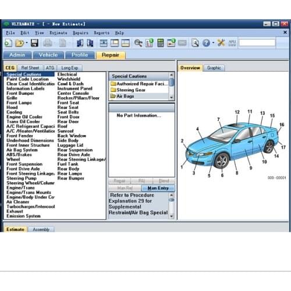This screenshot has height=291, width=291.
Task: Click the Man Entry button
Action: pyautogui.click(x=158, y=188)
